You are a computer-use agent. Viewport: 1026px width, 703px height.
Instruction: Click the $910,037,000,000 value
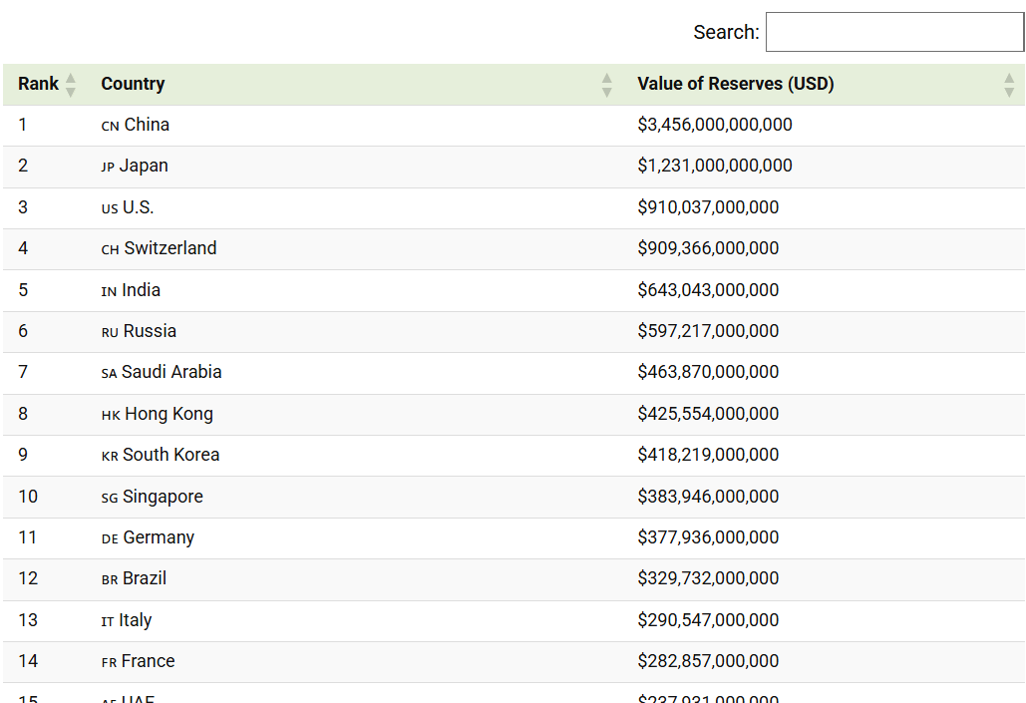pos(708,207)
